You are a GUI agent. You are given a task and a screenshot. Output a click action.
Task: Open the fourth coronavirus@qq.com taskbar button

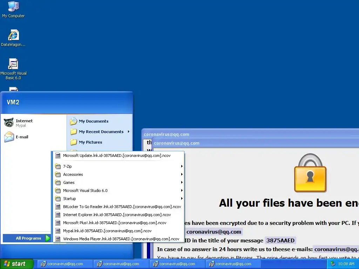[x=233, y=264]
